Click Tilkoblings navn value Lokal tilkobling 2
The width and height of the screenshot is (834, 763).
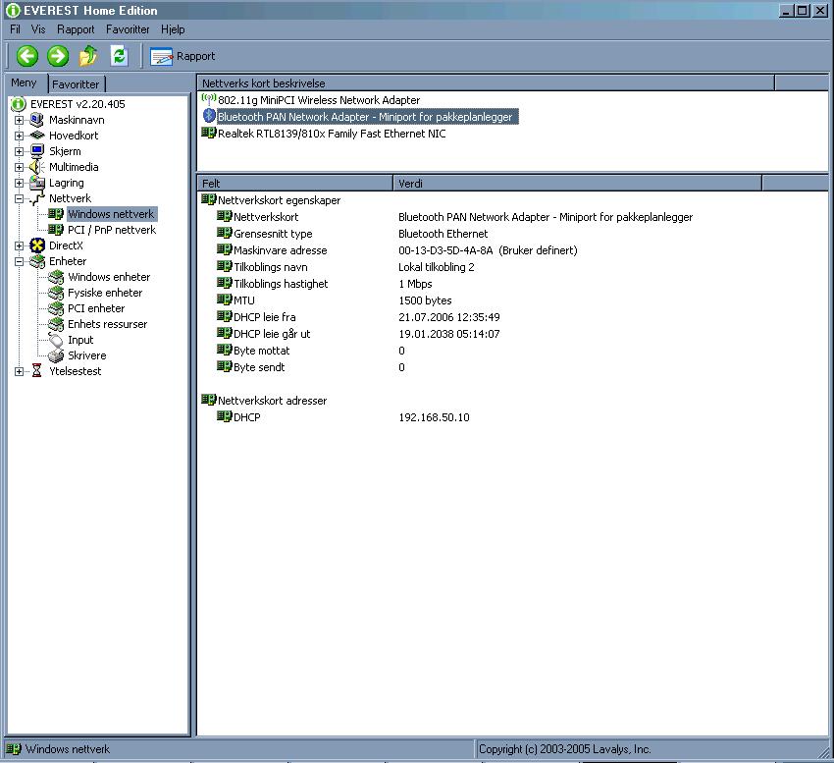tap(437, 267)
